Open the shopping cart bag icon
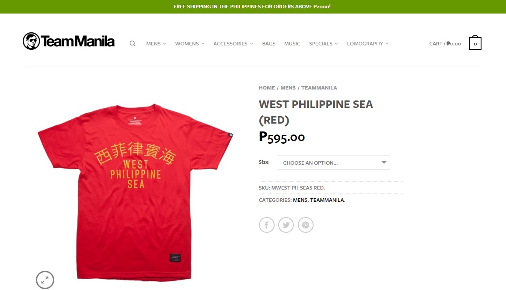506x290 pixels. pyautogui.click(x=475, y=42)
